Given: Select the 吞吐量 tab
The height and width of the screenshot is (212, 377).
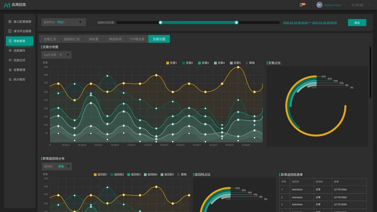Looking at the screenshot, I should [x=93, y=39].
